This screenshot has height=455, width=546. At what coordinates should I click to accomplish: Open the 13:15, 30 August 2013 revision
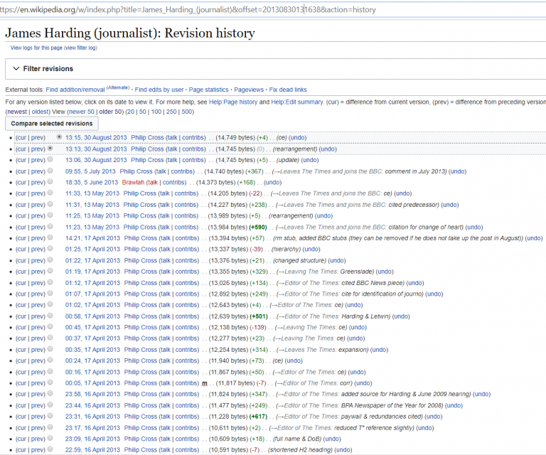(96, 138)
